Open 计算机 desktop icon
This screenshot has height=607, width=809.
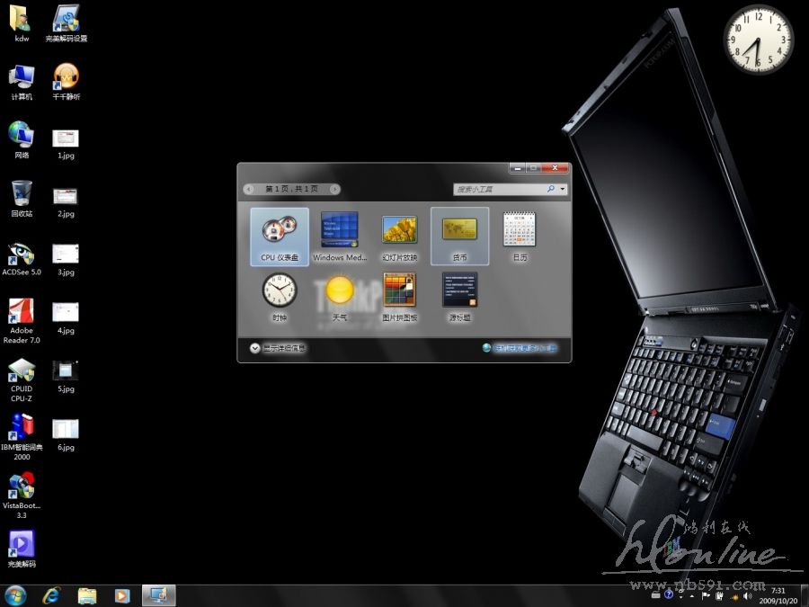click(22, 82)
